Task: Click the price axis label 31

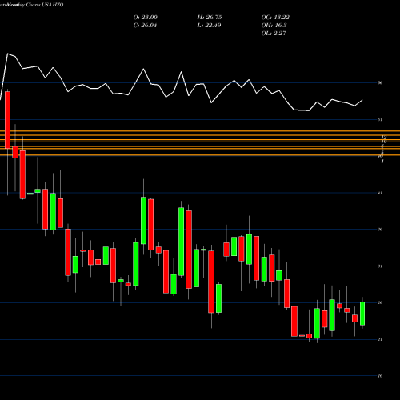Action: (x=380, y=266)
